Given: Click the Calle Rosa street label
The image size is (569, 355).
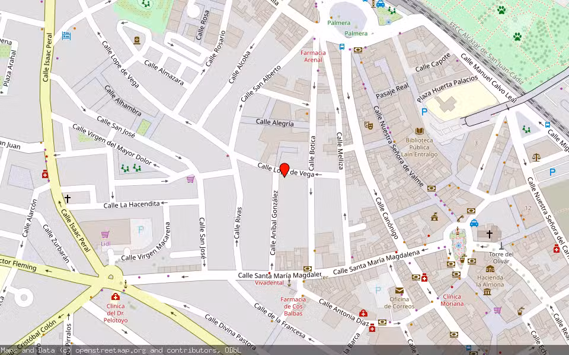Looking at the screenshot, I should [x=203, y=25].
